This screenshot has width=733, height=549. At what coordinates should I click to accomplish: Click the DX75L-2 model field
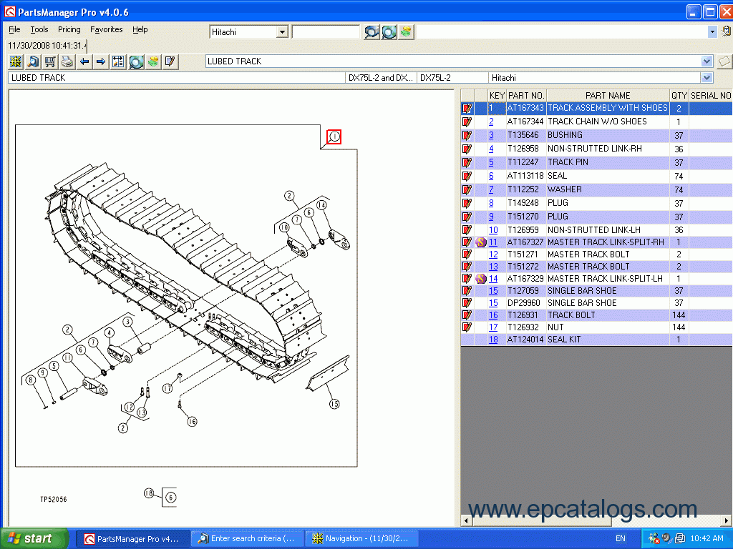click(x=452, y=77)
